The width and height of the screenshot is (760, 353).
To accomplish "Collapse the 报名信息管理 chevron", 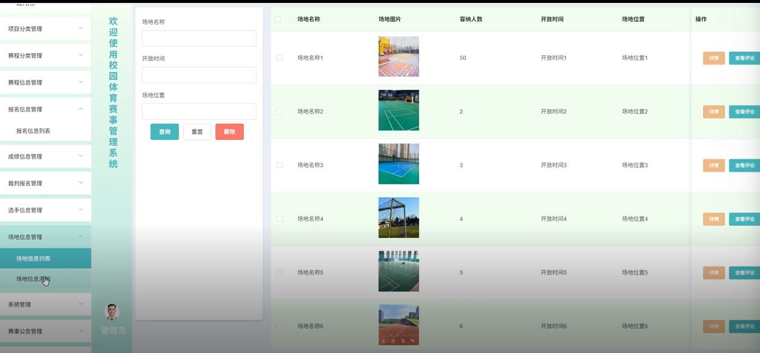I will coord(81,109).
